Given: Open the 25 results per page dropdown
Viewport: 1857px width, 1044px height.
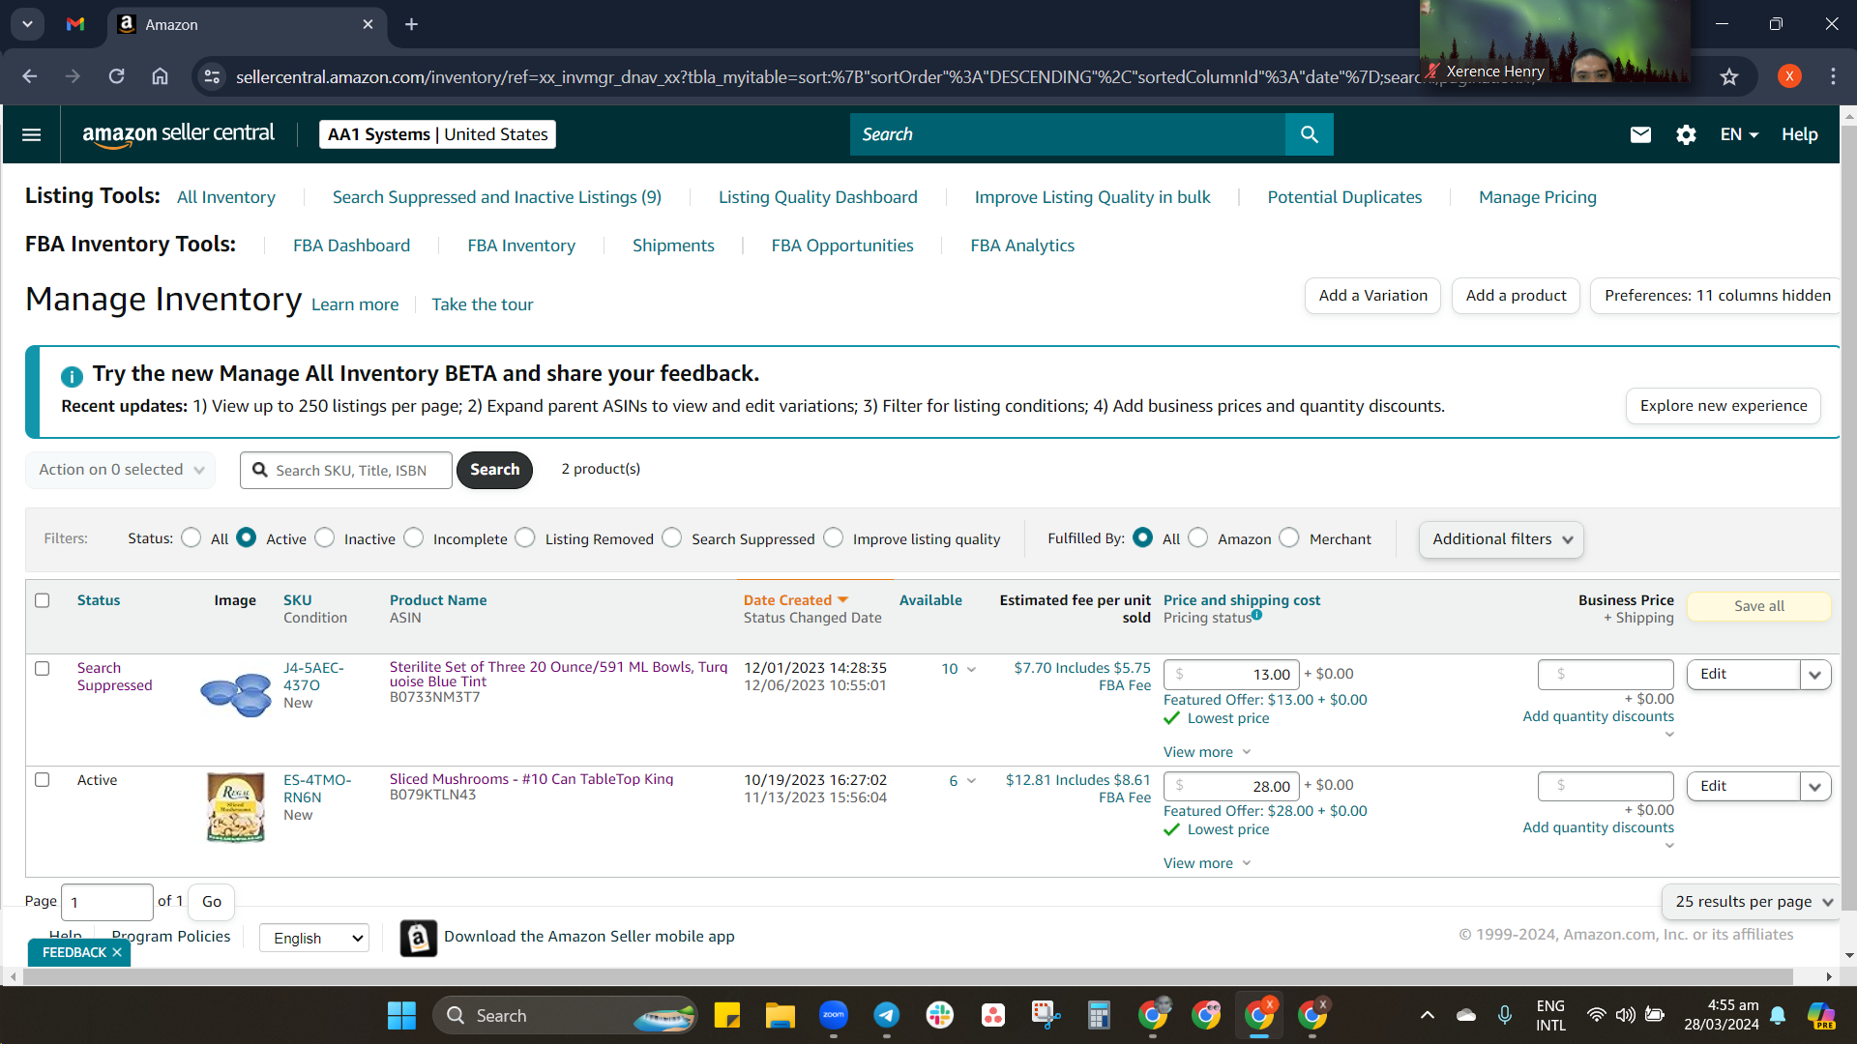Looking at the screenshot, I should tap(1752, 901).
